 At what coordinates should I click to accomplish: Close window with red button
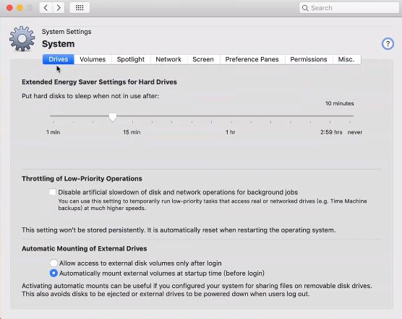click(x=9, y=8)
